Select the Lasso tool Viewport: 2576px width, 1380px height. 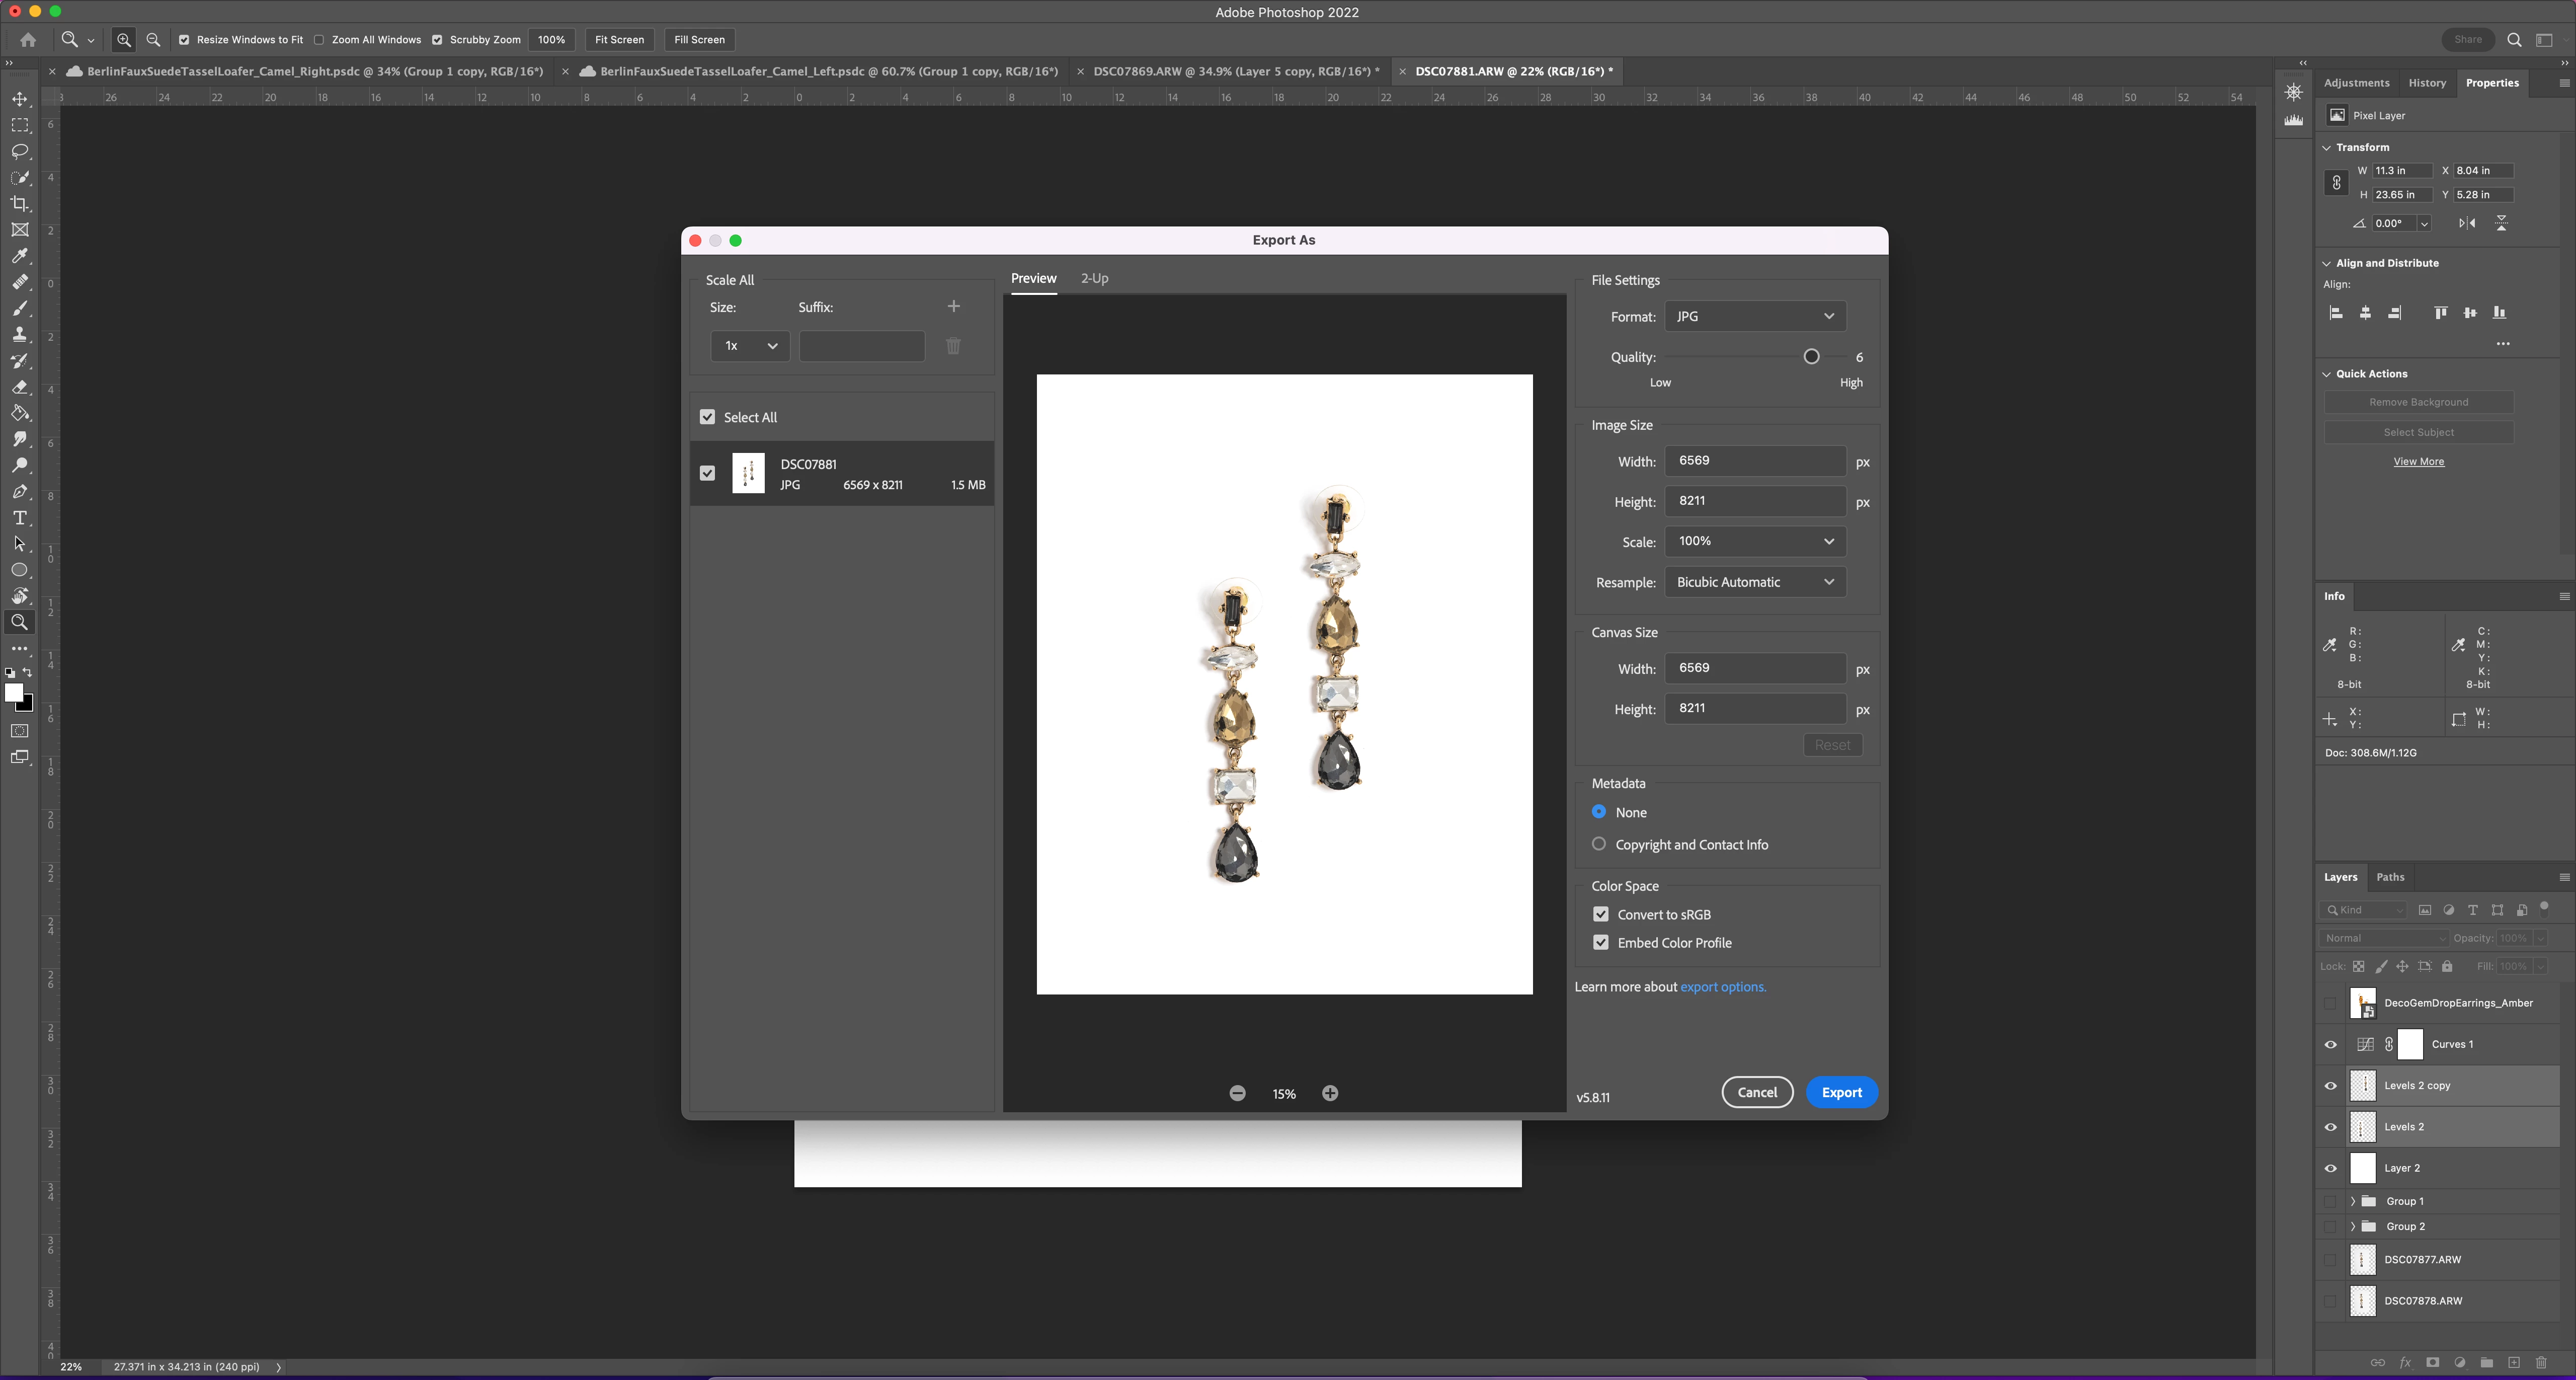pos(20,151)
